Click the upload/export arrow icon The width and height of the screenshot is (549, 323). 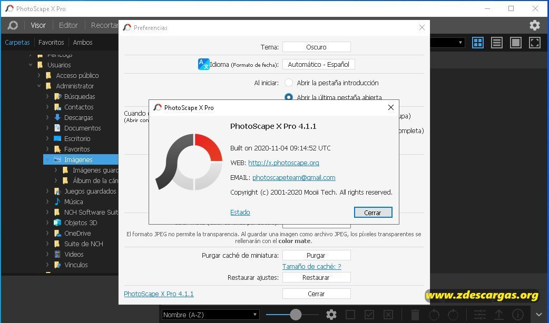click(498, 315)
